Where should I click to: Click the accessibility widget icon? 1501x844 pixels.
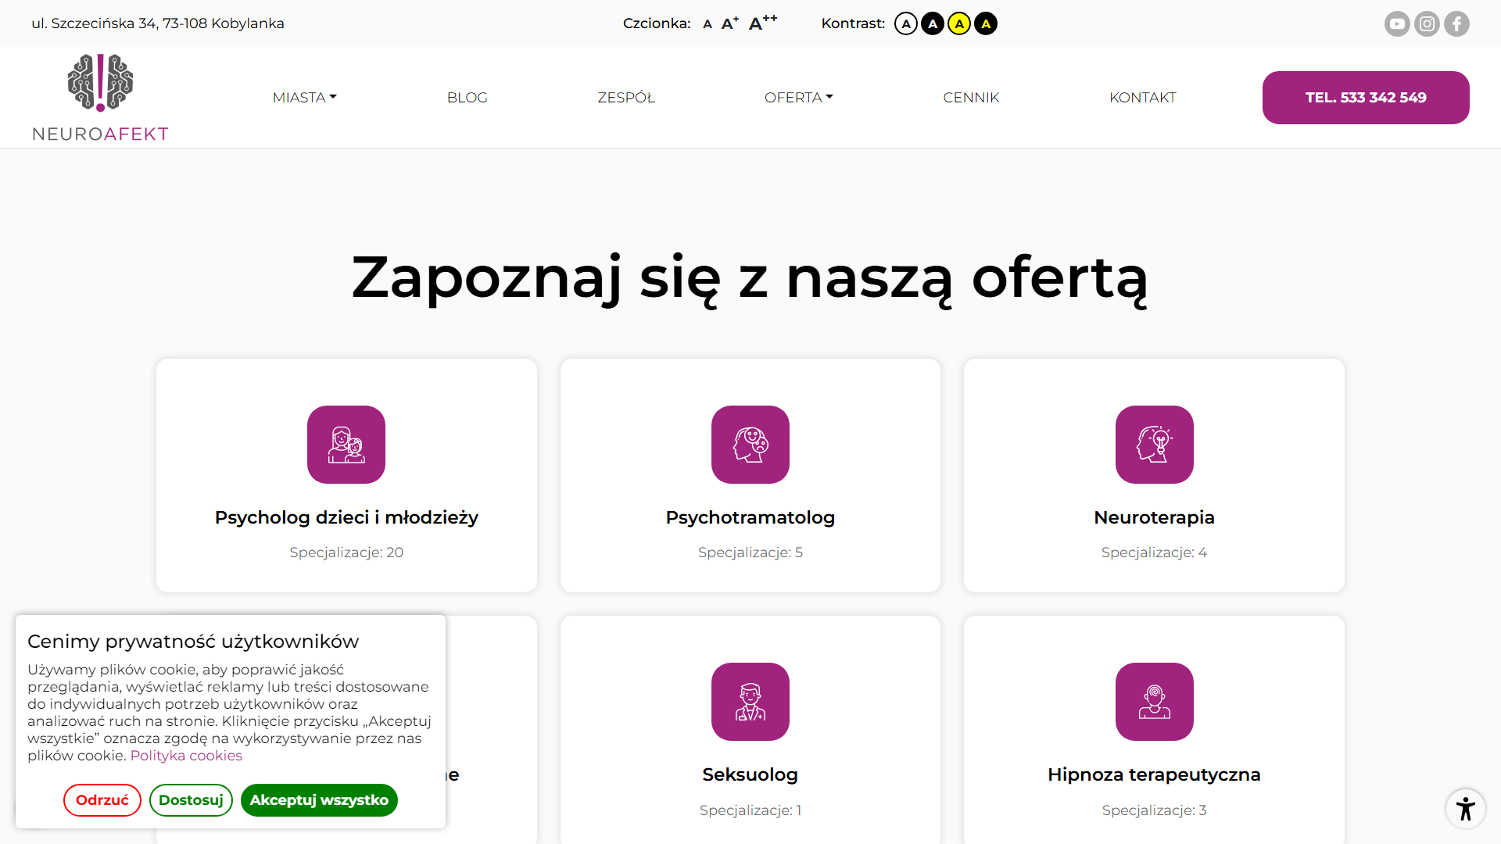click(x=1465, y=808)
